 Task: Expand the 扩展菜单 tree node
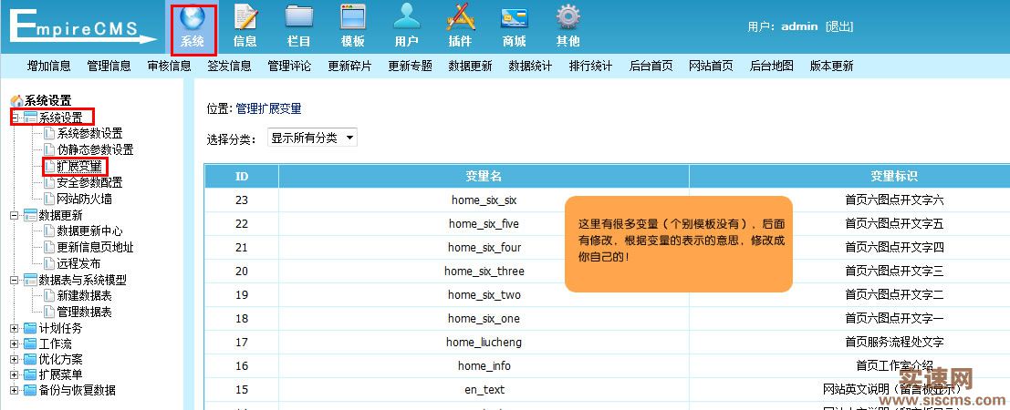[15, 374]
